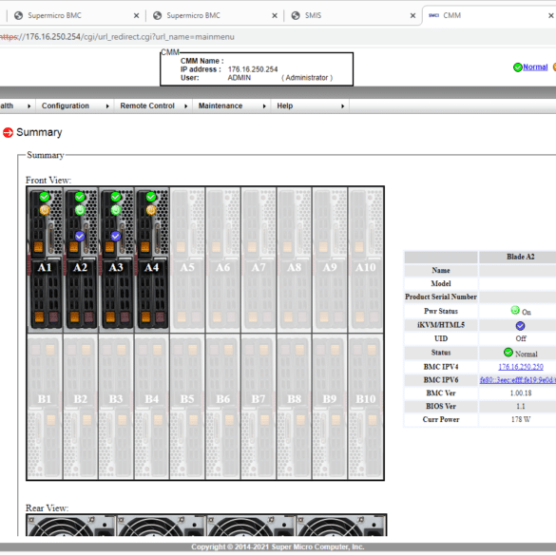Click globe icon of first Supermicro BMC tab
The width and height of the screenshot is (556, 556).
point(18,15)
